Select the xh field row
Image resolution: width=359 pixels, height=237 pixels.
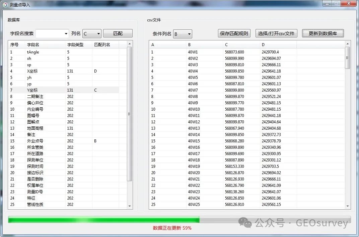[64, 58]
